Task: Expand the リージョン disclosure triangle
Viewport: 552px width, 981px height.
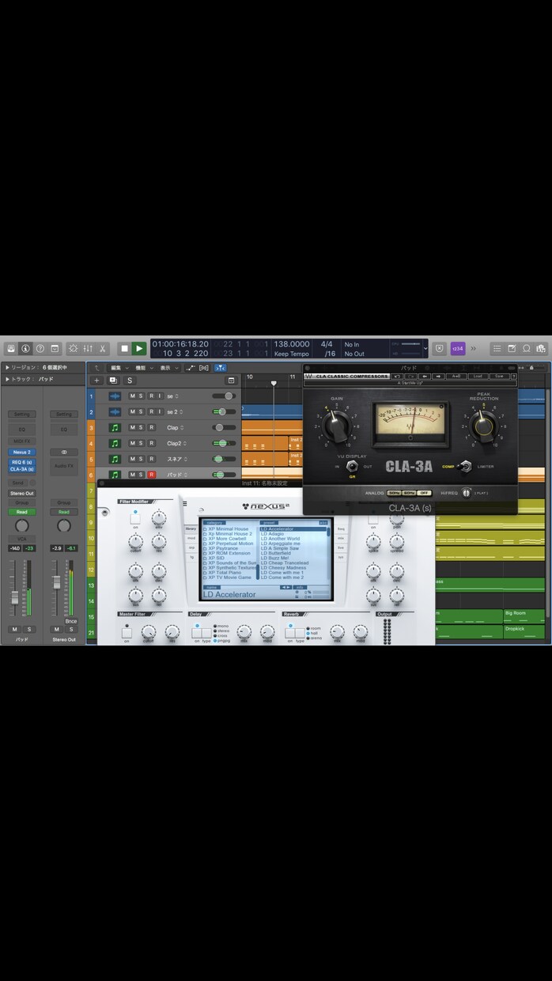Action: [x=8, y=368]
